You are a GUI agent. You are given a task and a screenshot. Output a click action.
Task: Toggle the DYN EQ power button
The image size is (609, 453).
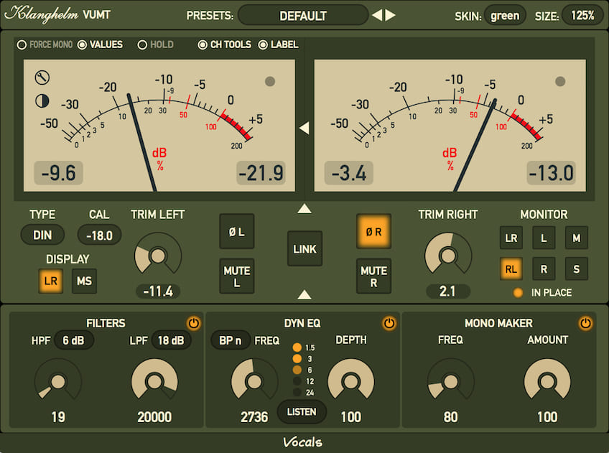(x=389, y=323)
